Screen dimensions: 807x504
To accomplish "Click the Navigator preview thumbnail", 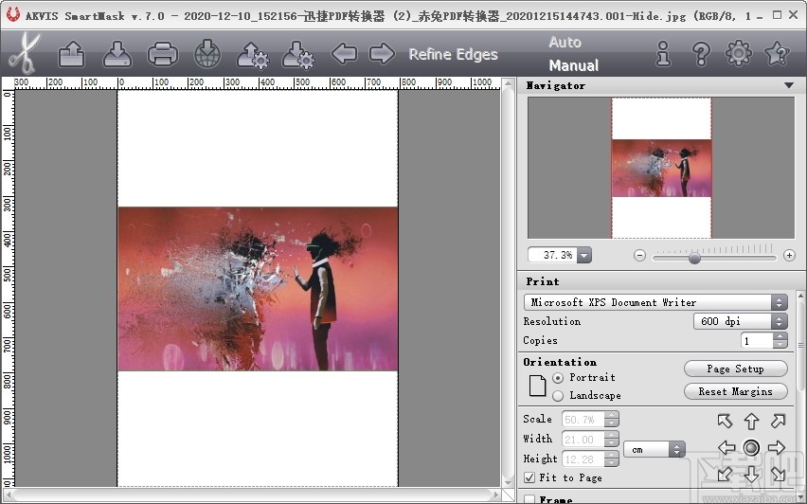I will [661, 168].
